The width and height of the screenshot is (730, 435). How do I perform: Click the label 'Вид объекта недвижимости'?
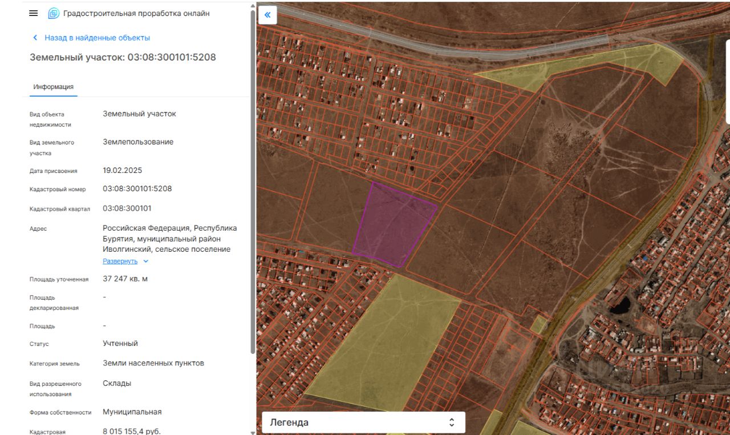pos(50,119)
